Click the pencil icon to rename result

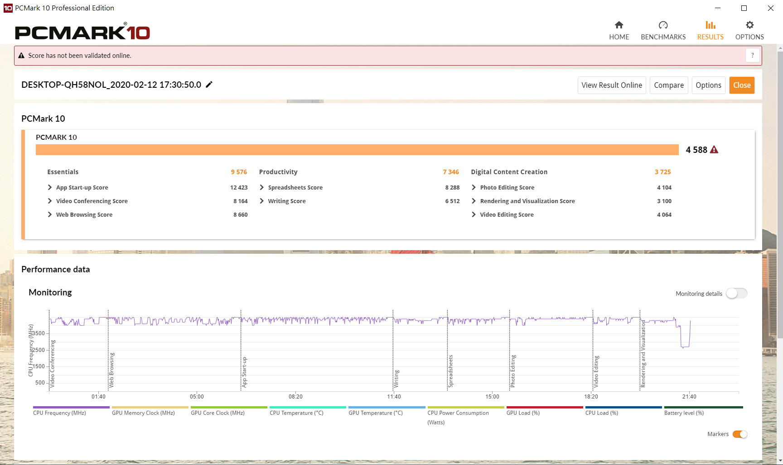point(209,85)
